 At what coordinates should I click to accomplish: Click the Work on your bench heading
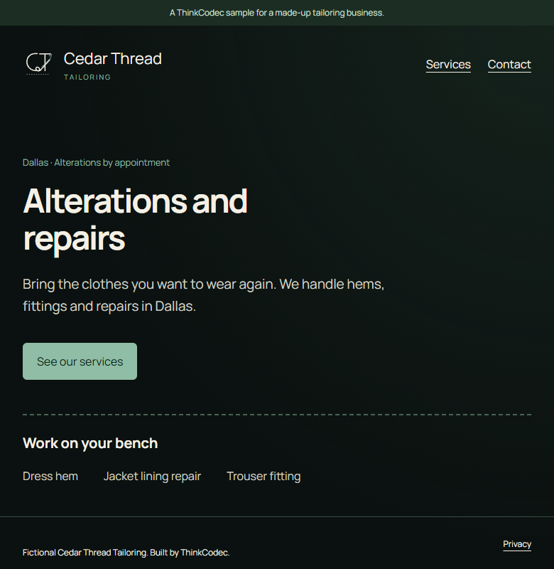(x=90, y=443)
